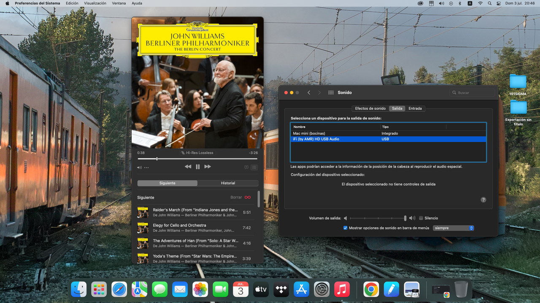The width and height of the screenshot is (540, 303).
Task: Open the three-dot more options in mini player
Action: point(146,167)
